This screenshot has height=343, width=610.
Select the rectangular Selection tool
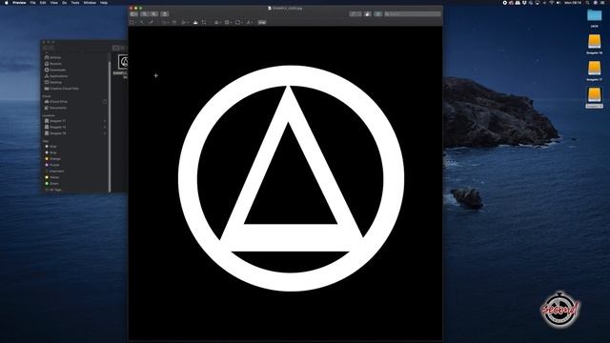click(132, 23)
